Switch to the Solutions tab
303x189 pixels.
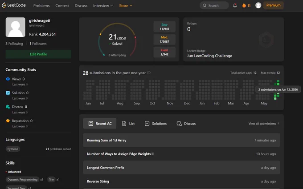156,124
